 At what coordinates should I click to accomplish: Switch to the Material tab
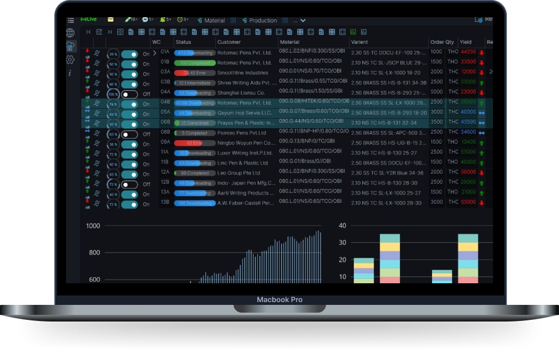214,21
